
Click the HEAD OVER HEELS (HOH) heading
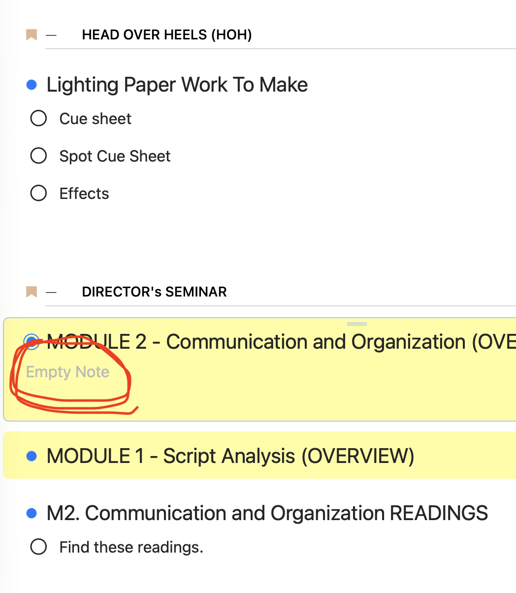tap(167, 35)
